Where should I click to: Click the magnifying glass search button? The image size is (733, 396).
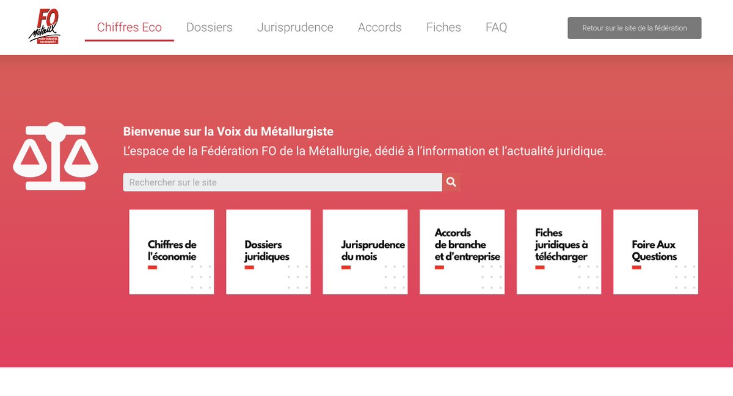point(451,182)
